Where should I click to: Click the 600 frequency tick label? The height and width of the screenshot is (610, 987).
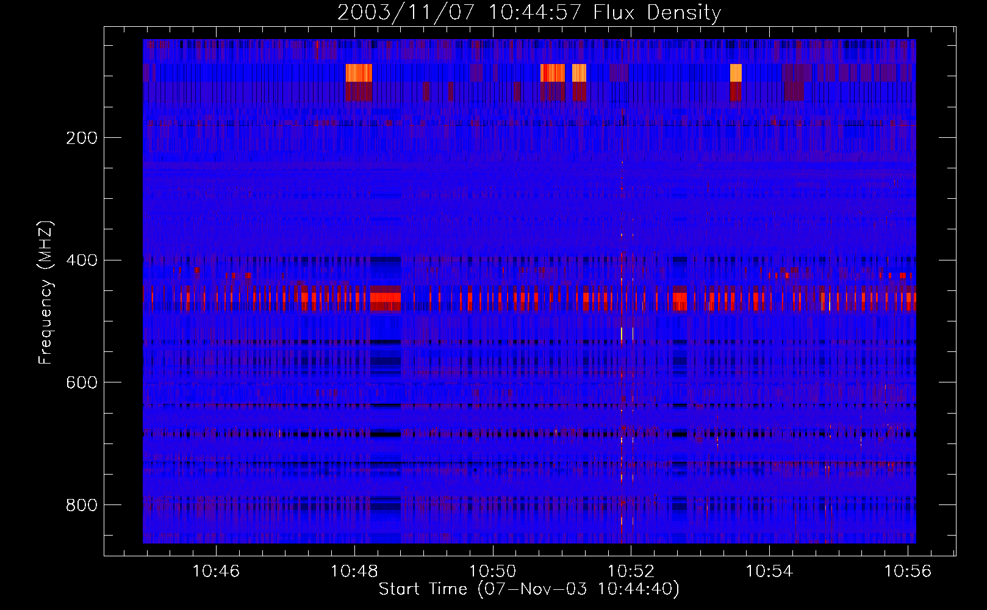(x=82, y=382)
